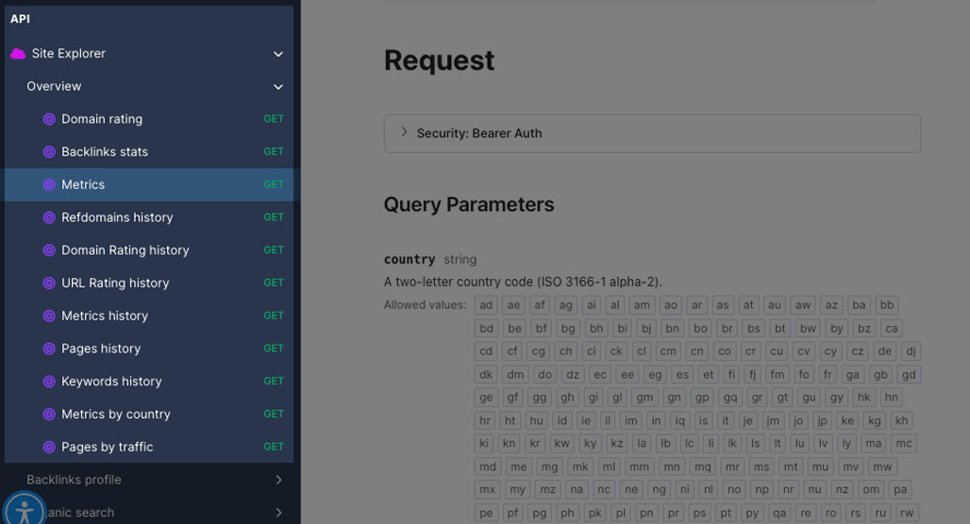Click the 'hk' country code value
The height and width of the screenshot is (524, 970).
coord(864,398)
